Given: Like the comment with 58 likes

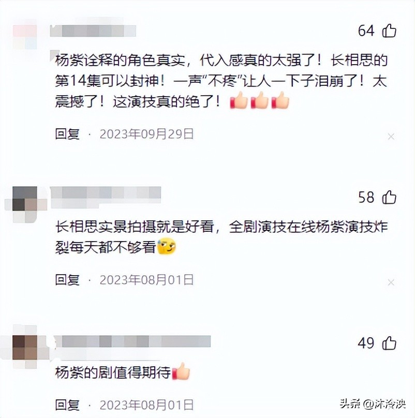Looking at the screenshot, I should coord(389,197).
